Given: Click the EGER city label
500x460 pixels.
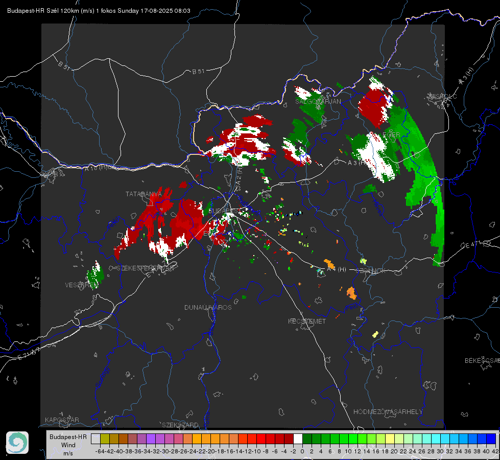Looking at the screenshot, I should click(x=391, y=135).
